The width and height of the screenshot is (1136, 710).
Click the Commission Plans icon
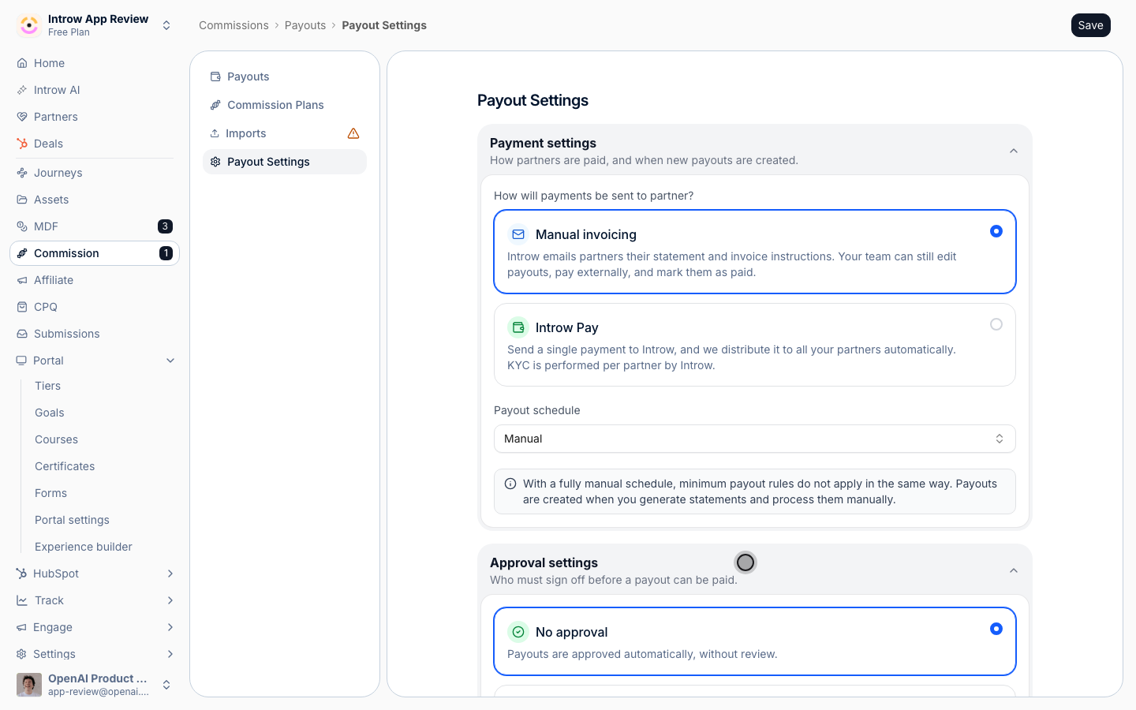pos(215,105)
